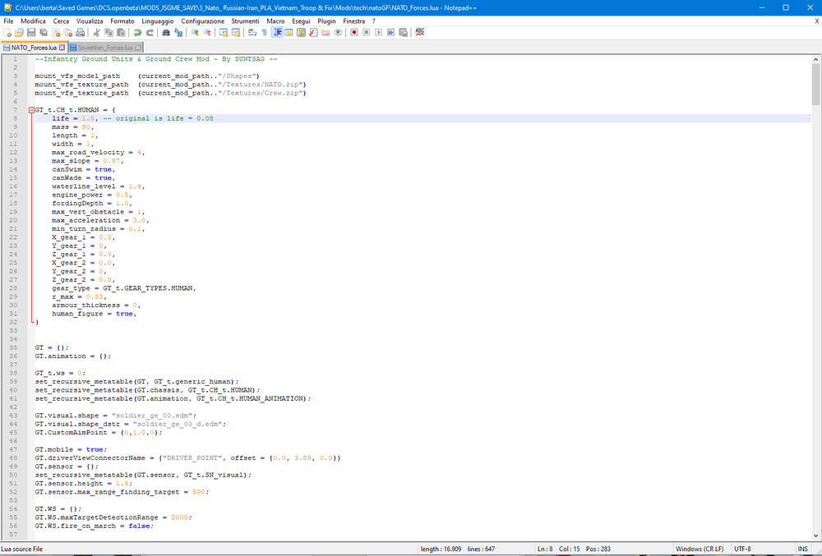Click the macro Playback icon

(378, 33)
